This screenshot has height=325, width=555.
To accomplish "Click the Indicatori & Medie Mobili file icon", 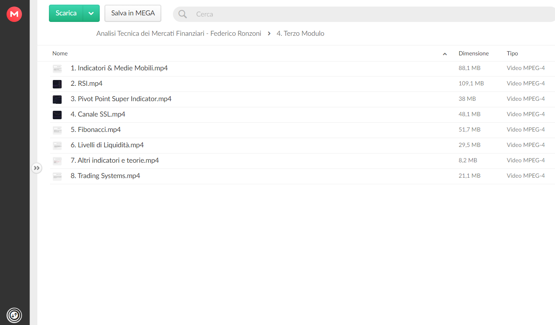I will coord(57,68).
